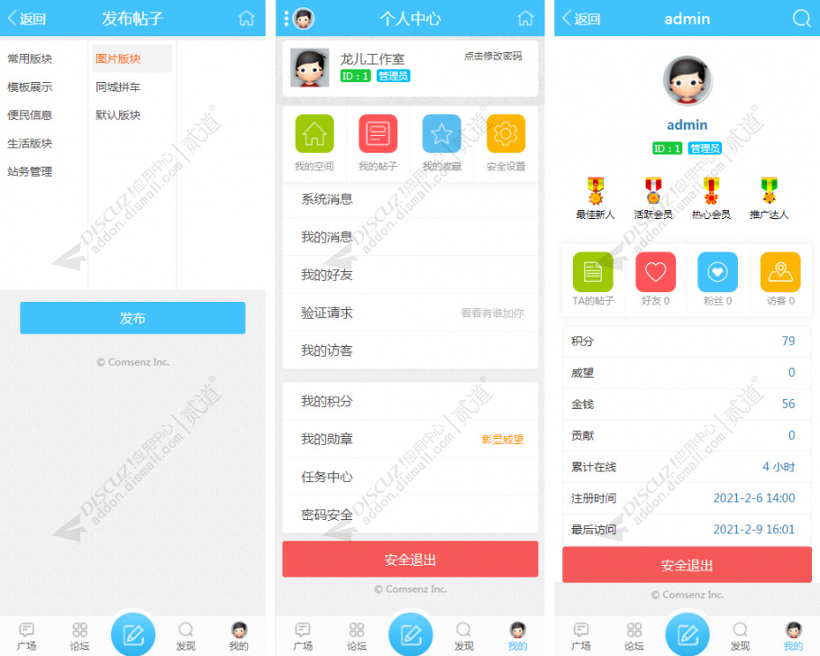The width and height of the screenshot is (820, 656).
Task: Open home from 个人中心 header
Action: point(525,19)
